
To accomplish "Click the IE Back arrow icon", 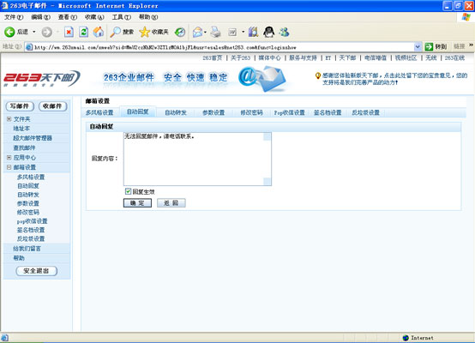I will coord(9,32).
